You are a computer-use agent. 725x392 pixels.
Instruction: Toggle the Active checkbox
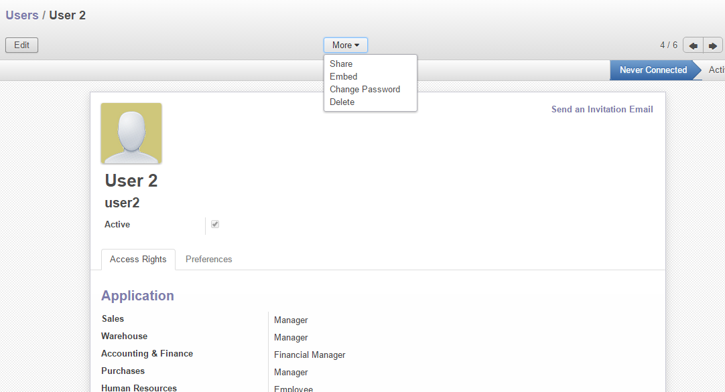tap(214, 224)
